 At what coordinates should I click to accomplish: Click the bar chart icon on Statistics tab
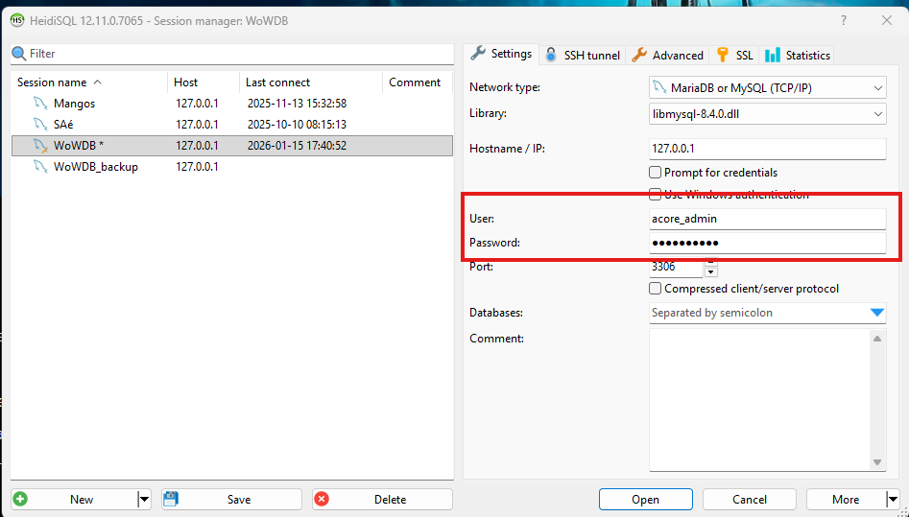coord(772,55)
